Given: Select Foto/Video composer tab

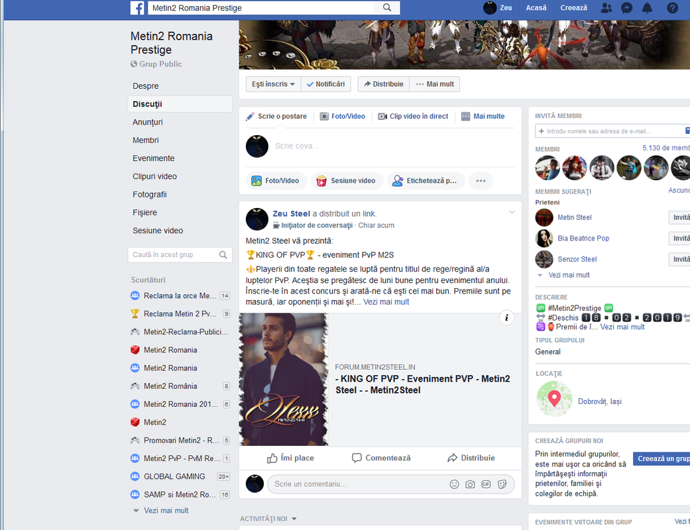Looking at the screenshot, I should 343,116.
